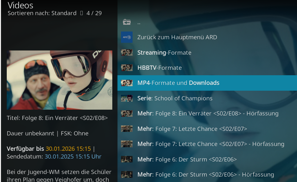Viewport: 297px width, 182px height.
Task: Click the Streaming-Formate thumbnail icon
Action: (127, 52)
